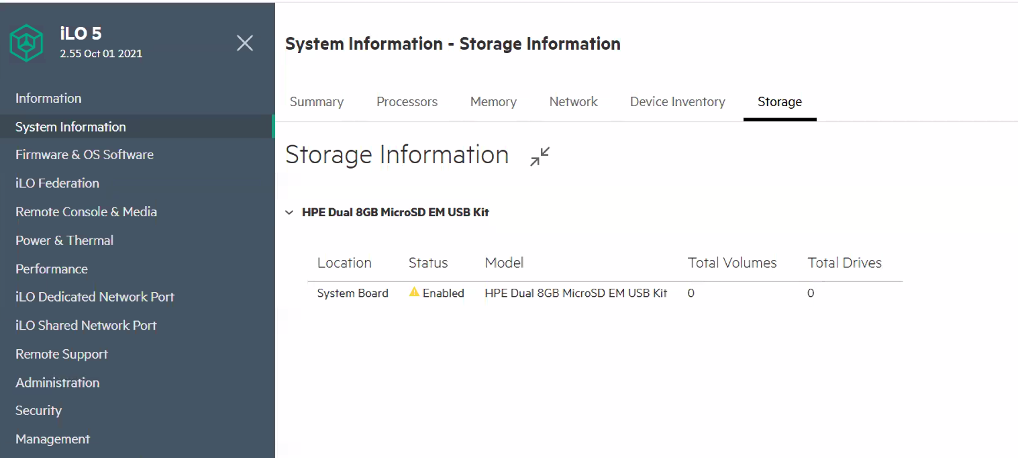Click the System Board location cell
The width and height of the screenshot is (1018, 458).
click(353, 293)
